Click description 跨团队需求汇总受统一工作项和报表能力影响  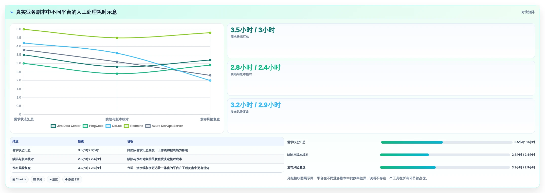(x=158, y=150)
